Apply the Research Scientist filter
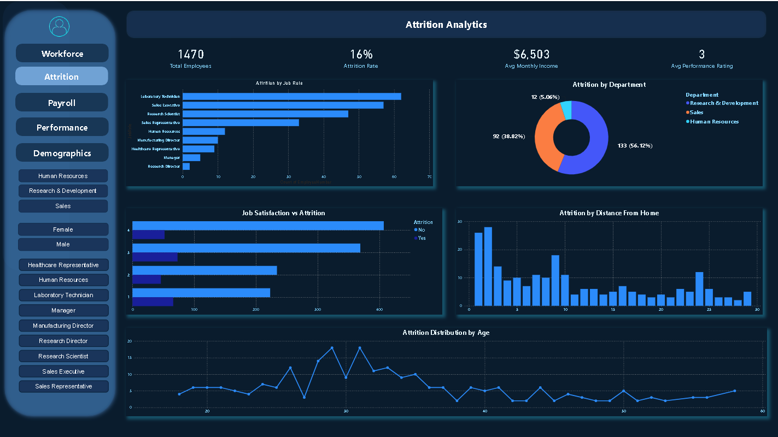This screenshot has height=437, width=778. [x=63, y=356]
